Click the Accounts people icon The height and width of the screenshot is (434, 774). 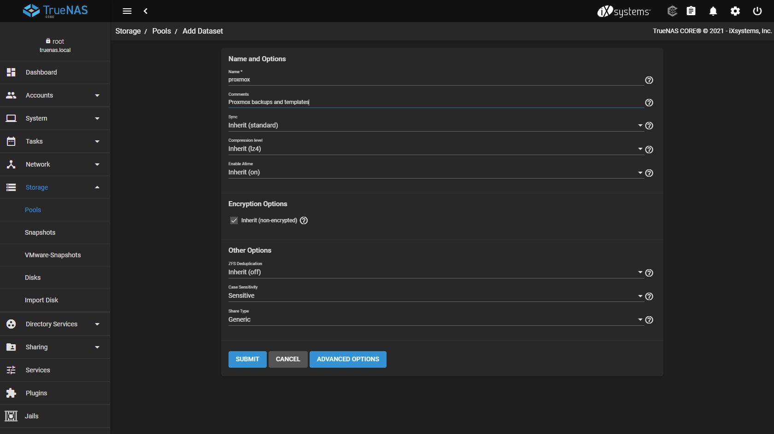(11, 95)
